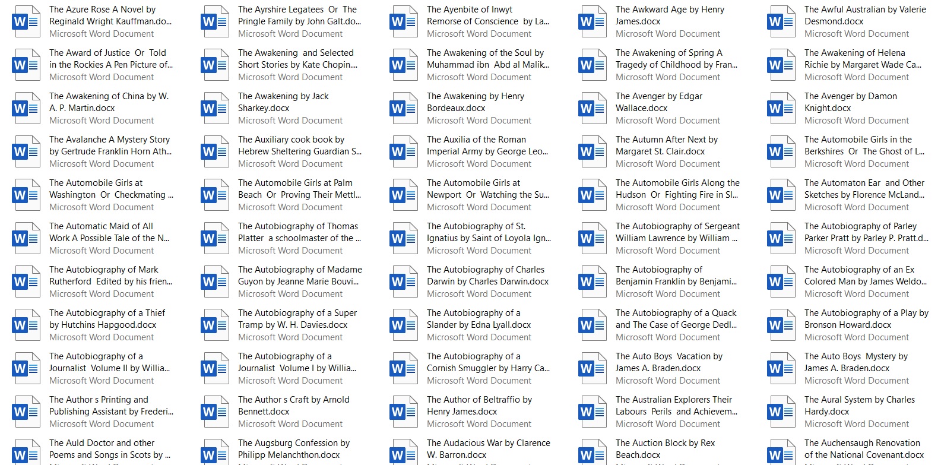
Task: Select The Autumn After Next file name
Action: [667, 145]
